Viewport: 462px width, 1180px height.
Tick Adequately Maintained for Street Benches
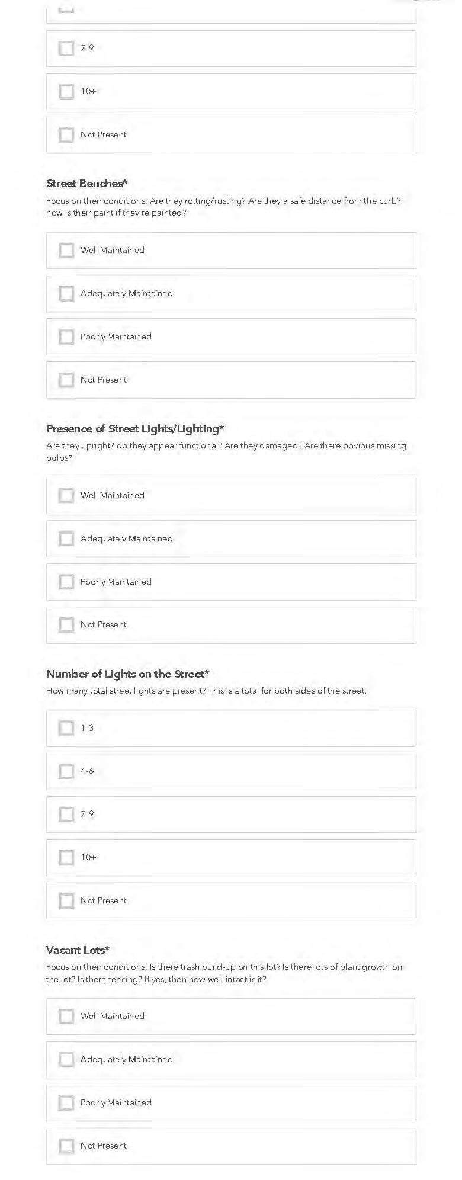click(x=66, y=294)
